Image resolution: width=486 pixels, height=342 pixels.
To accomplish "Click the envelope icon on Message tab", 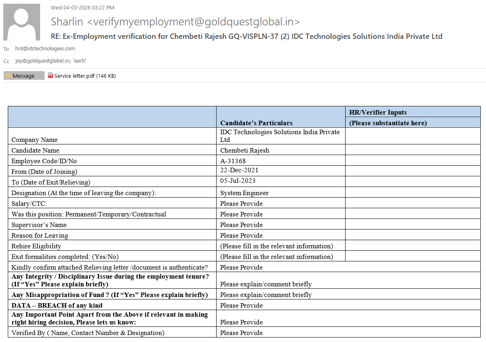I will (8, 76).
